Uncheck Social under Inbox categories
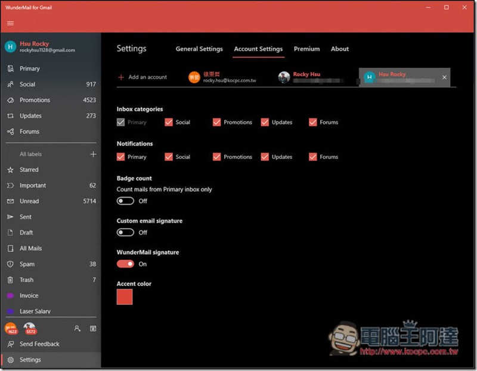 pyautogui.click(x=169, y=122)
